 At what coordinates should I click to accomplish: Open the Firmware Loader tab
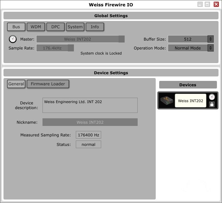pos(48,84)
